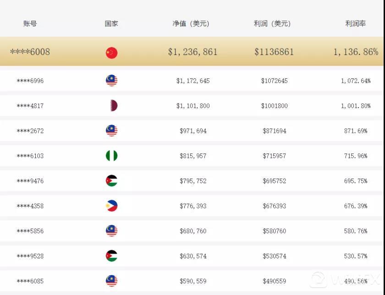
Task: Select the 利润率 column header
Action: point(356,23)
